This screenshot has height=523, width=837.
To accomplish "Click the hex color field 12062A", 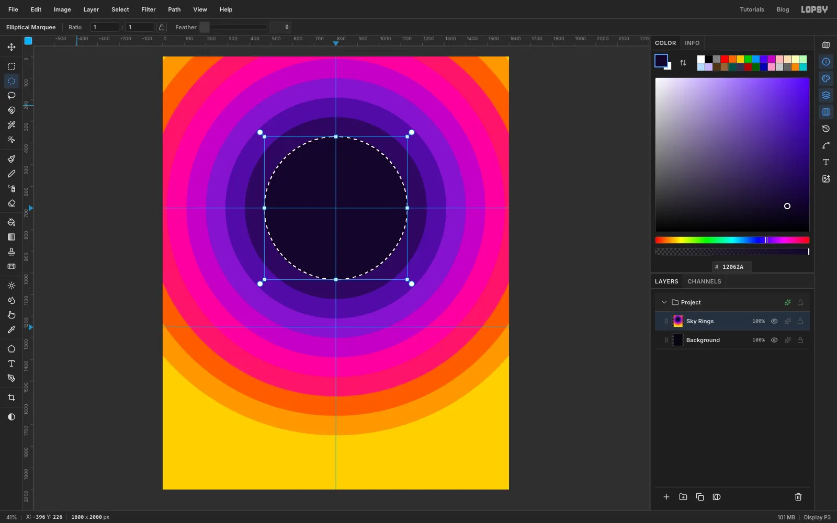I will 732,267.
